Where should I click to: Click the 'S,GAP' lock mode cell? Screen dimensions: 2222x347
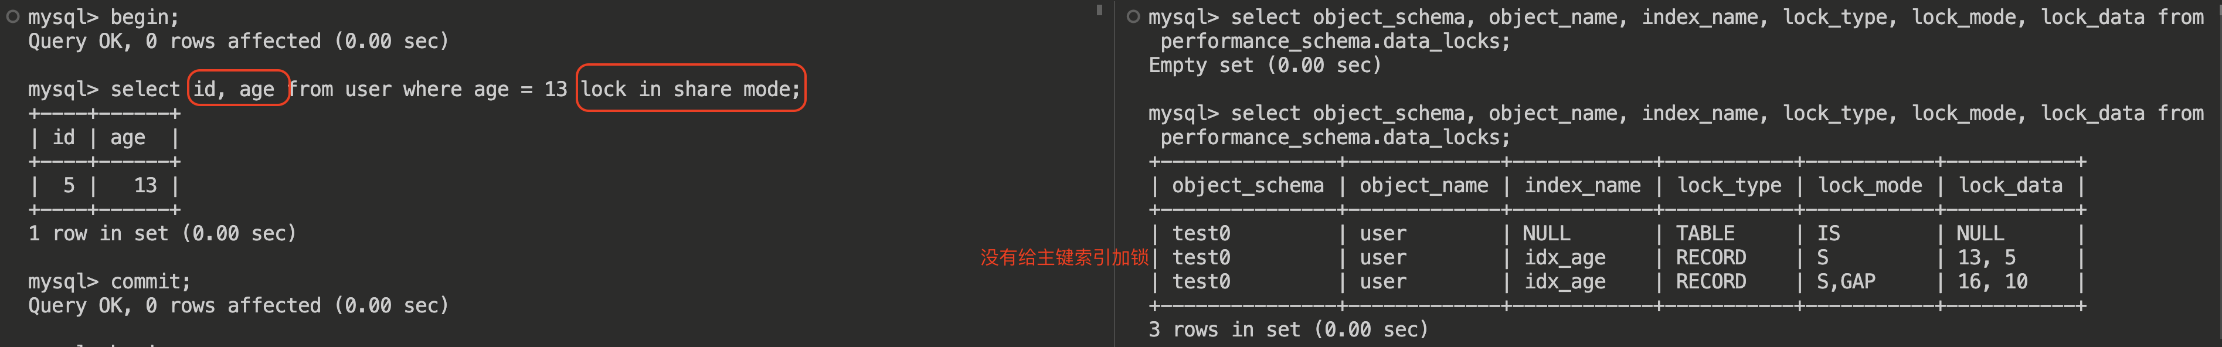pyautogui.click(x=1845, y=281)
